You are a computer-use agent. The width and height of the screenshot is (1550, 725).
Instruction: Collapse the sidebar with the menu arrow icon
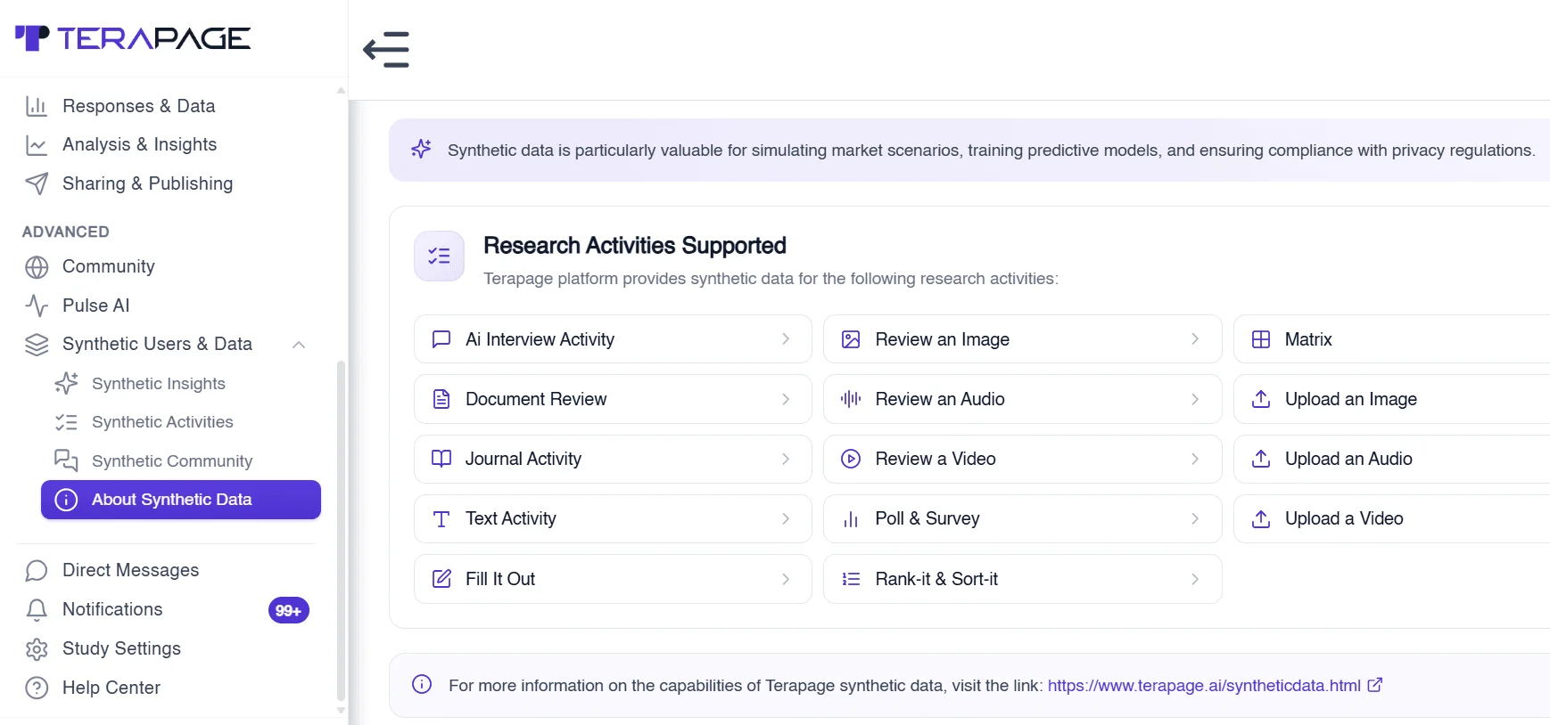click(x=386, y=50)
